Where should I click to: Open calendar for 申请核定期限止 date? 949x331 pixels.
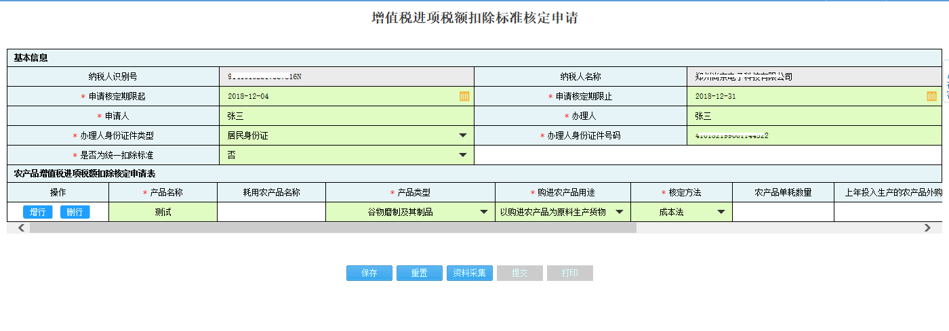point(931,96)
